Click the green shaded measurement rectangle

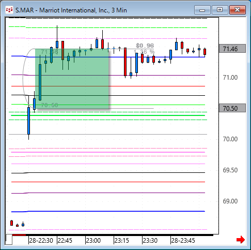click(72, 79)
